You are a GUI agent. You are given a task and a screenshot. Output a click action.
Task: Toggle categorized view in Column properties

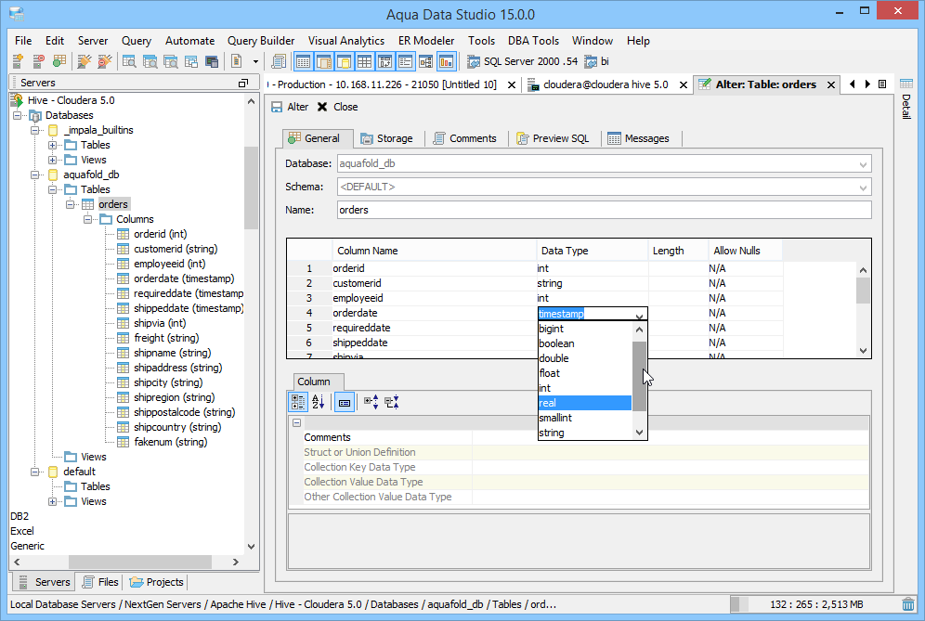click(x=298, y=402)
